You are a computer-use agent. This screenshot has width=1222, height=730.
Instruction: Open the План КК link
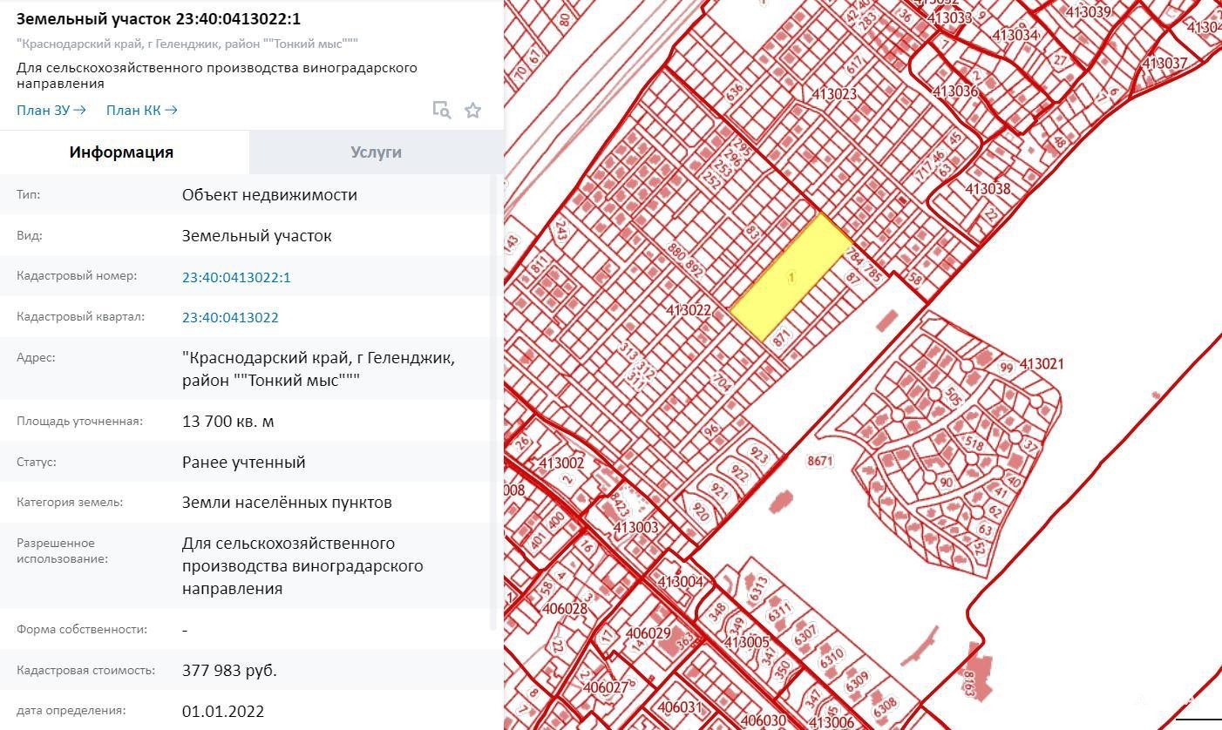click(141, 110)
